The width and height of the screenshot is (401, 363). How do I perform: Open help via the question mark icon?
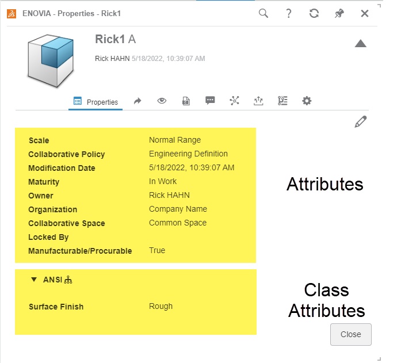[x=288, y=13]
